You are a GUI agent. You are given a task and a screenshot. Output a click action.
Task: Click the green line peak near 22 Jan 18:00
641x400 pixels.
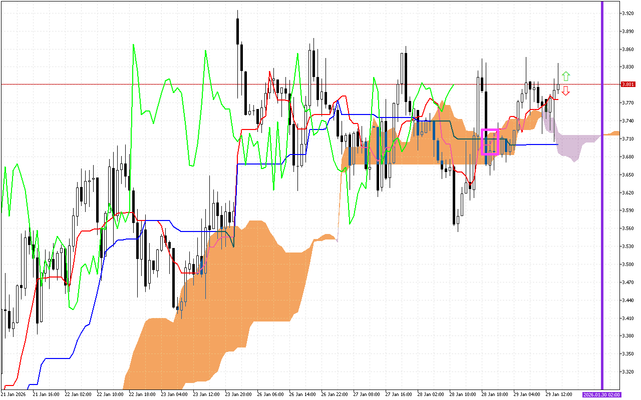pos(133,45)
